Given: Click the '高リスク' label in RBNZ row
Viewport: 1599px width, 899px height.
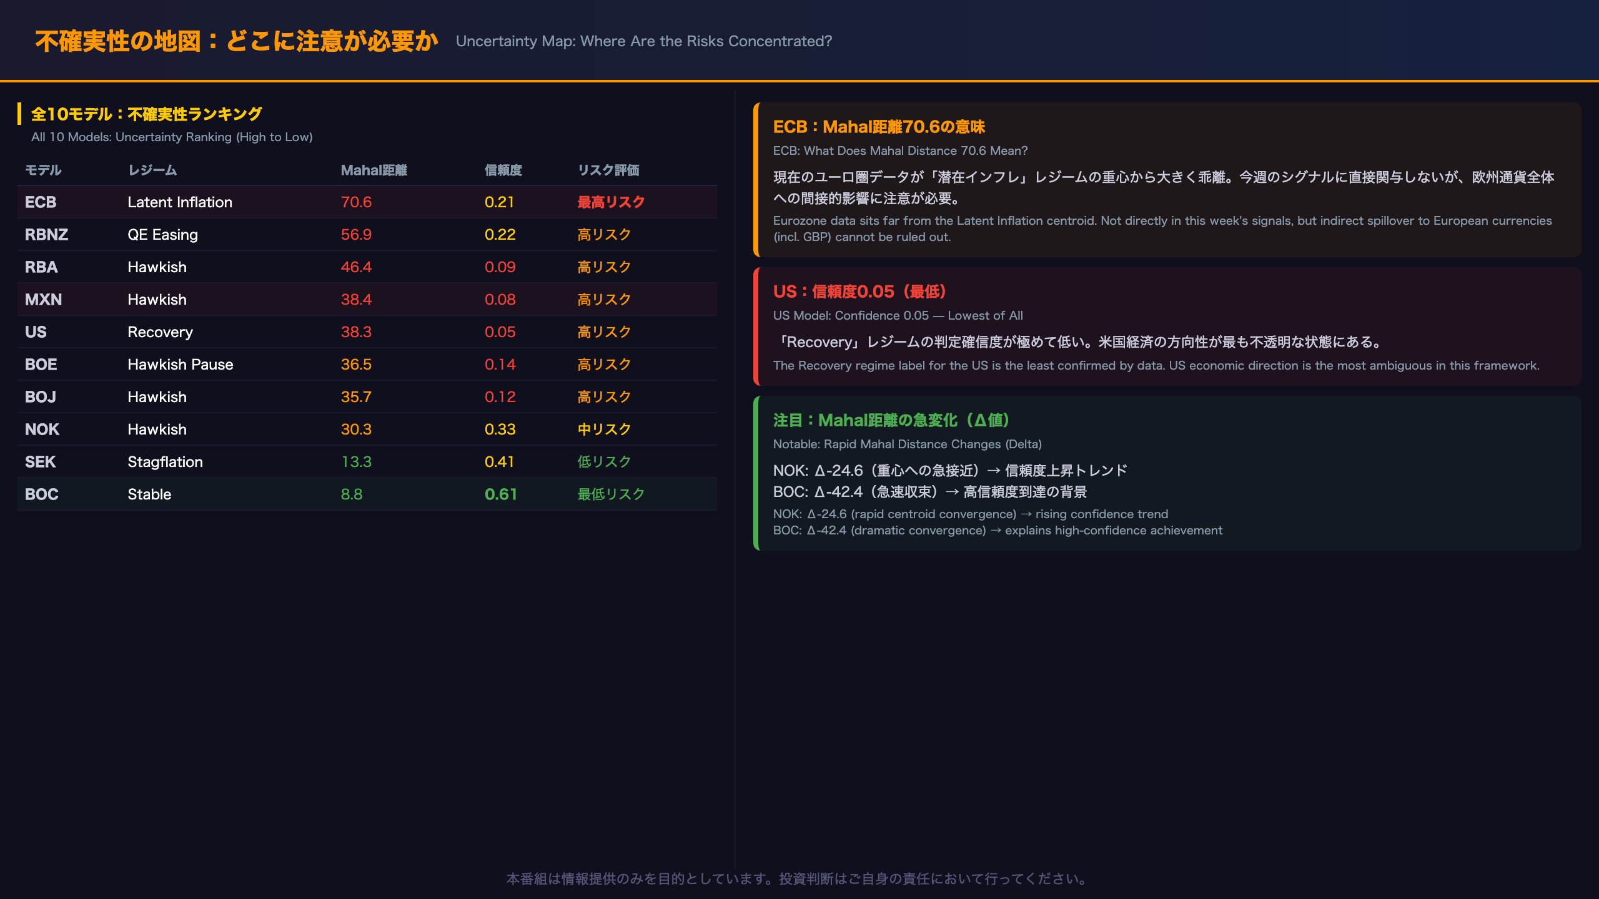Looking at the screenshot, I should coord(604,235).
